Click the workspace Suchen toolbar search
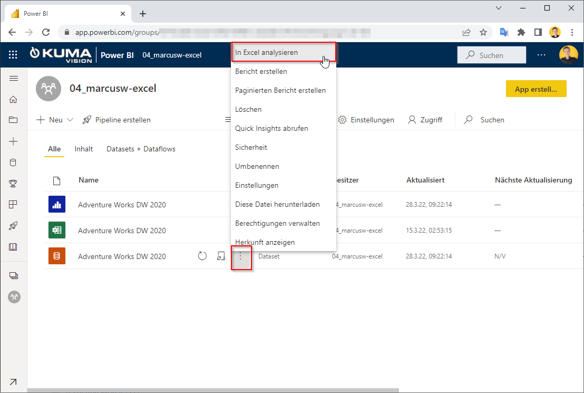Screen dimensions: 584x393 coord(484,120)
